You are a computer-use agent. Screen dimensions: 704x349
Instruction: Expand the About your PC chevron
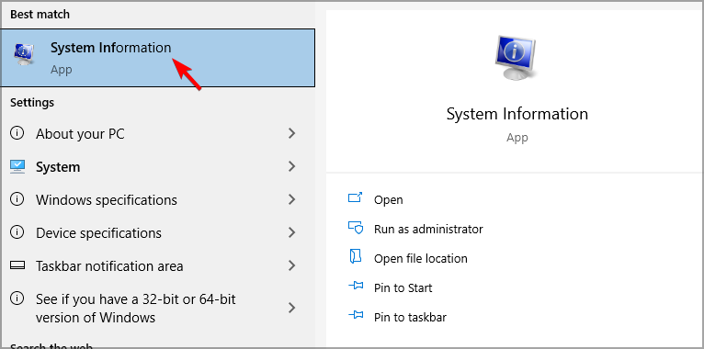pyautogui.click(x=292, y=133)
